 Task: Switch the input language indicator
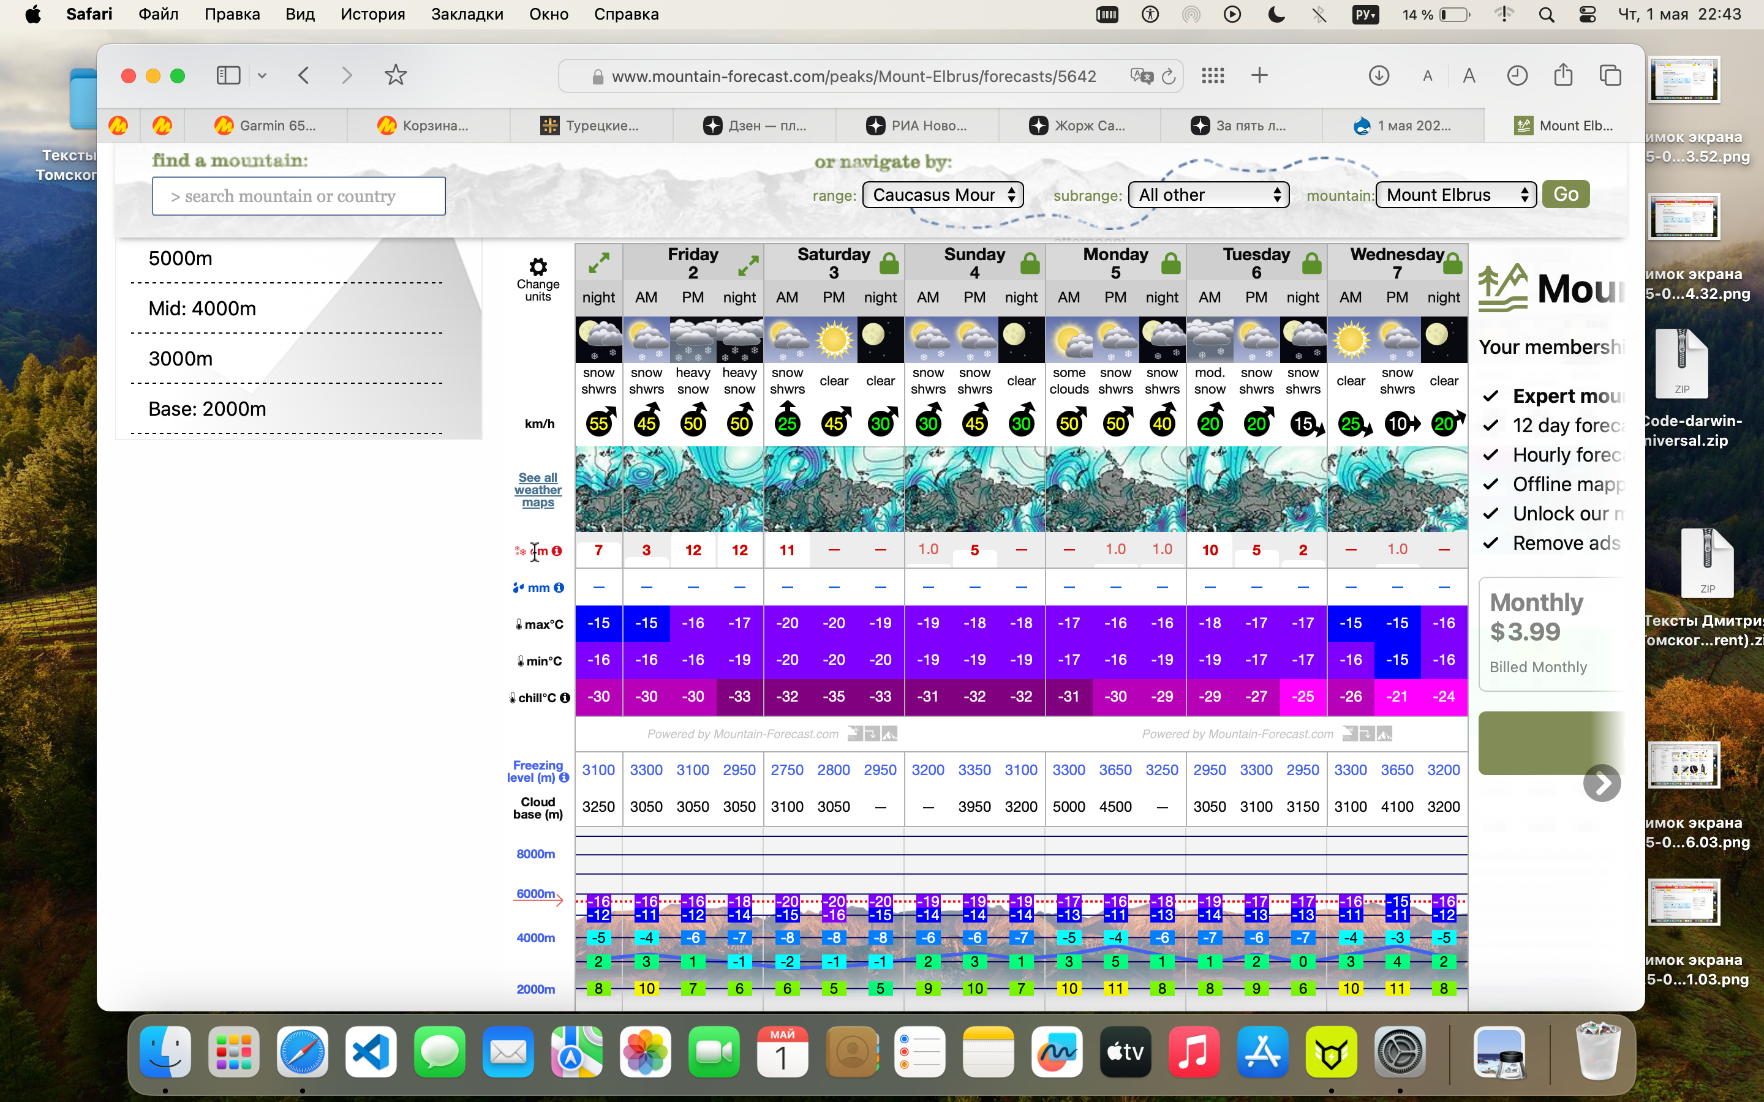(x=1365, y=15)
